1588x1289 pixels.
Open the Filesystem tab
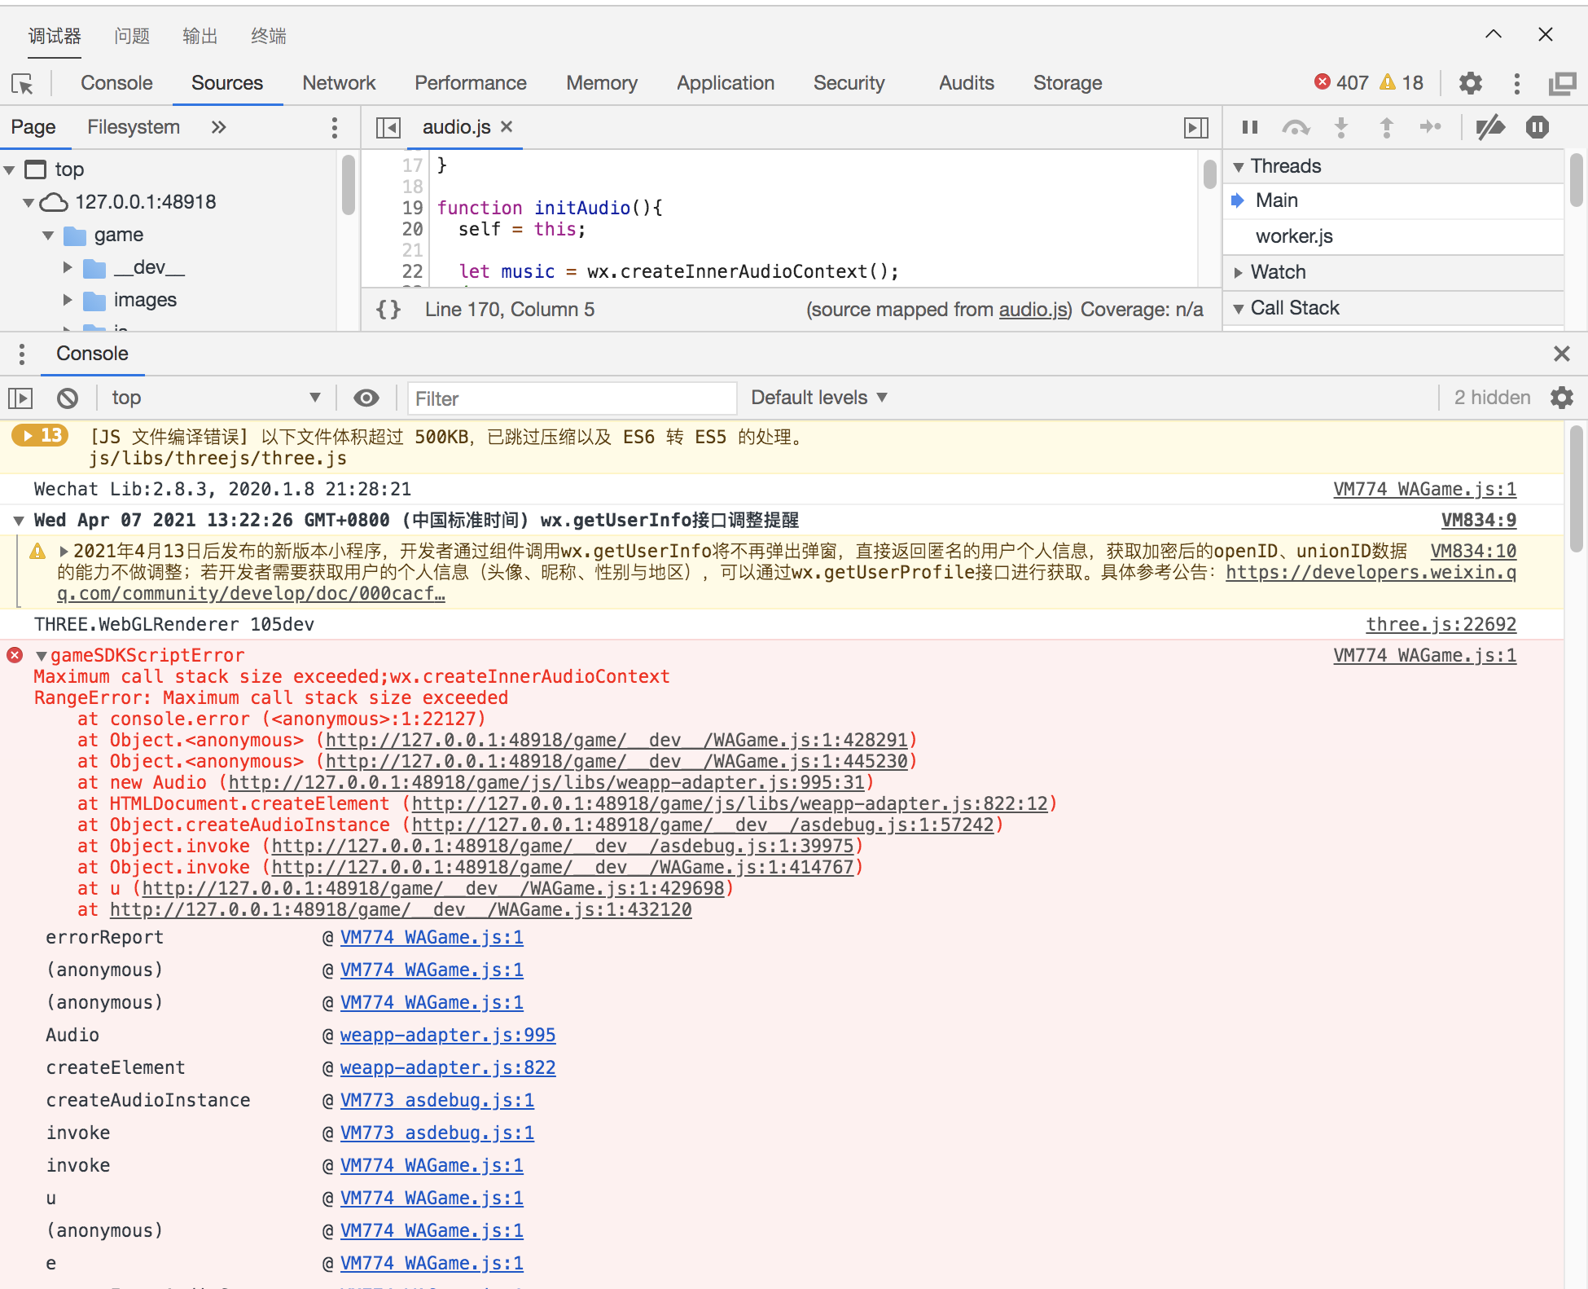(134, 127)
